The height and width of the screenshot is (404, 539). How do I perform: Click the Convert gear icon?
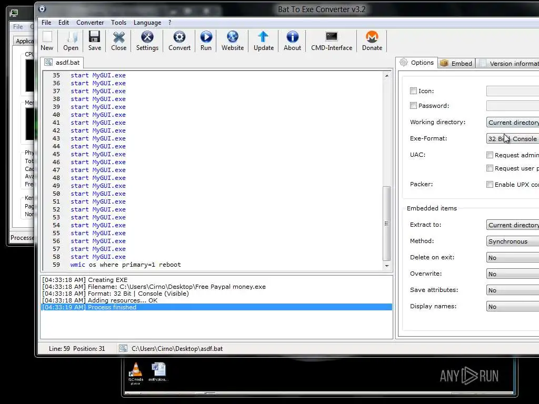pyautogui.click(x=179, y=37)
